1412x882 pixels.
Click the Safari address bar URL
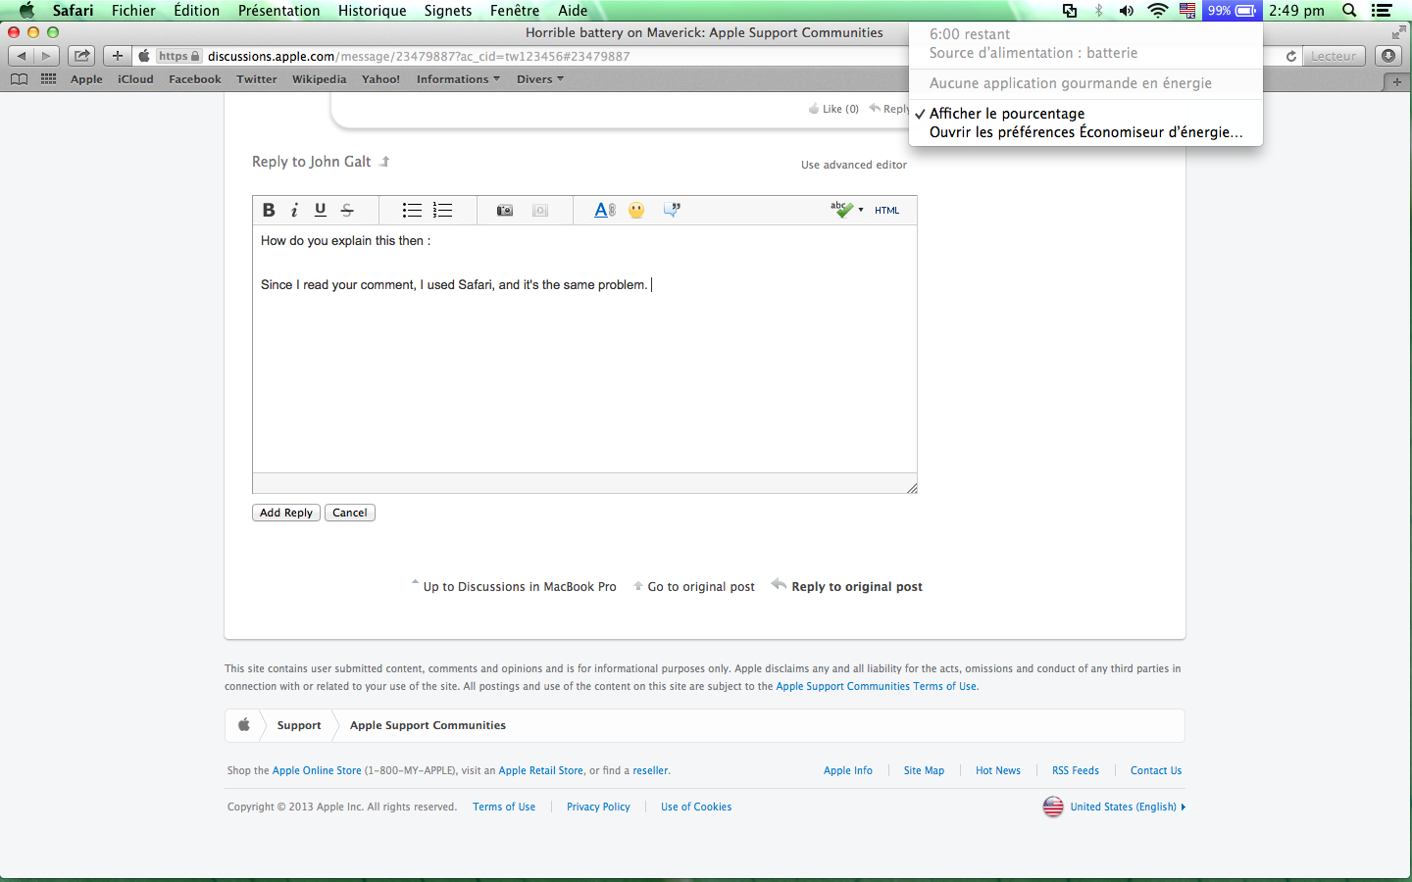tap(419, 56)
